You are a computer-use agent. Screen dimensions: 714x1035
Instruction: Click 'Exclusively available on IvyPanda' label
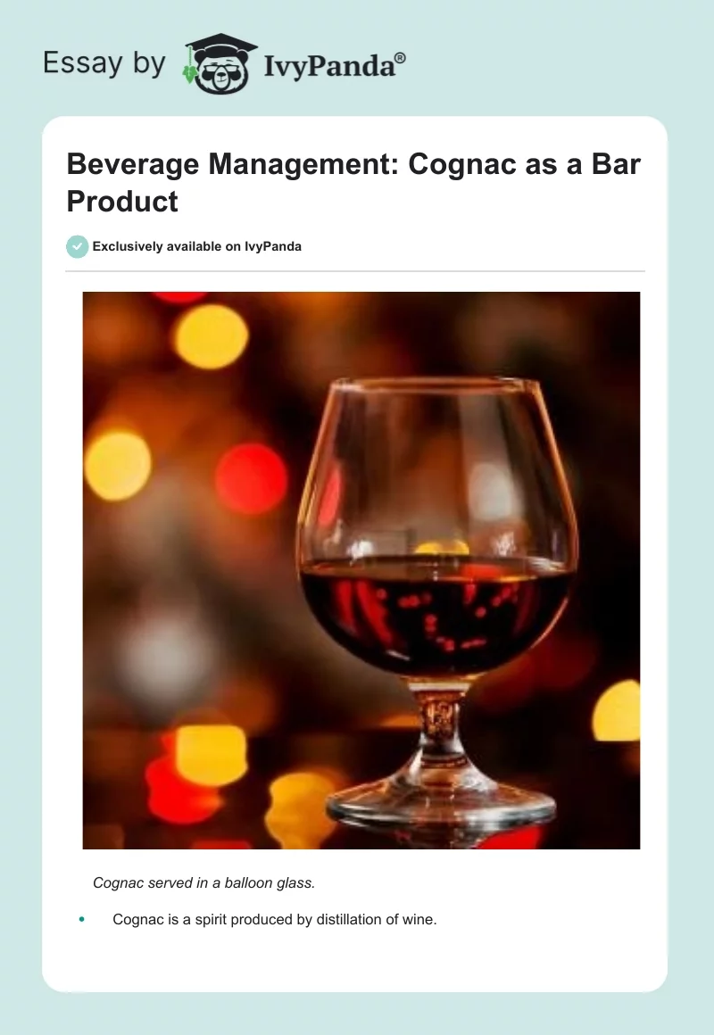[x=197, y=246]
